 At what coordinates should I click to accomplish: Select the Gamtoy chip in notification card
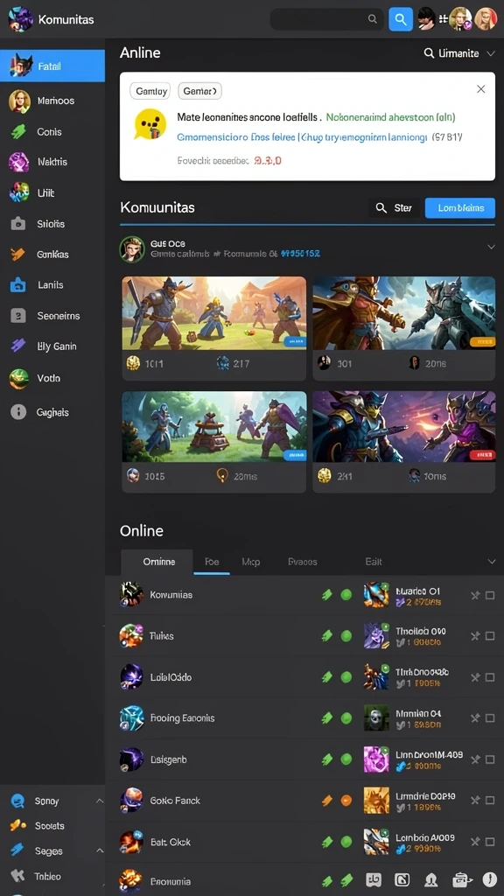pyautogui.click(x=150, y=91)
